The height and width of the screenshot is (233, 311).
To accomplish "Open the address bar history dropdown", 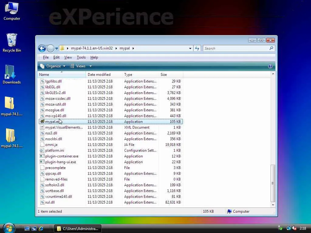I will [x=190, y=48].
